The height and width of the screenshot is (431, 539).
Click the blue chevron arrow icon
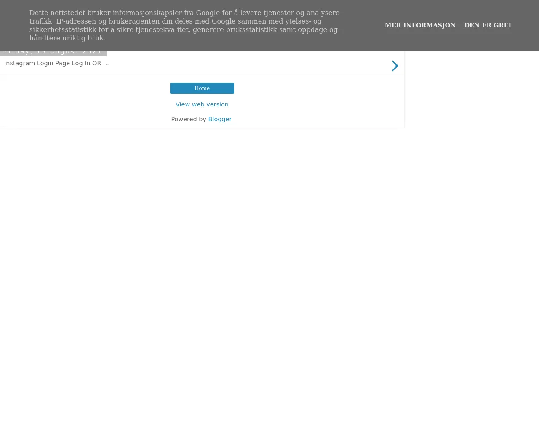click(395, 66)
